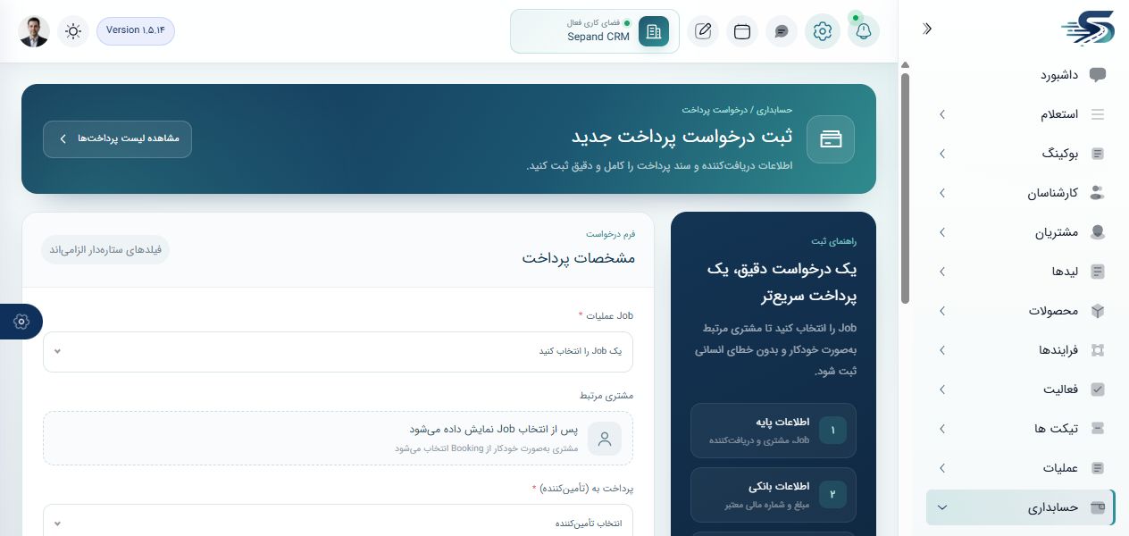Click مشاهده لیست پرداخت‌ها button
1129x536 pixels.
(117, 138)
